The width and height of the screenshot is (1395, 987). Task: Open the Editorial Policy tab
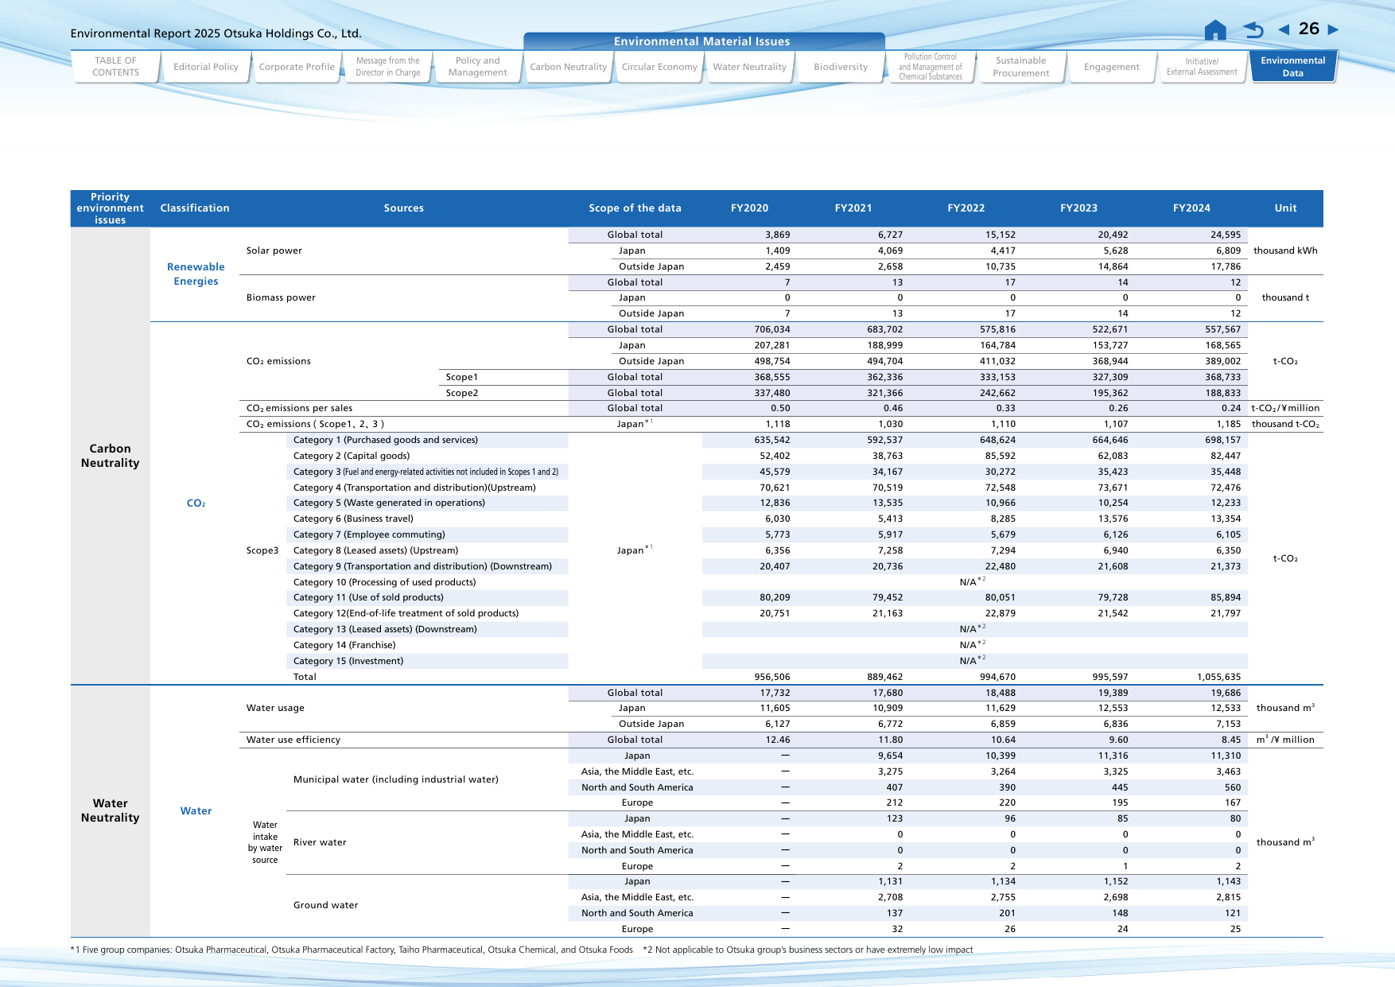pos(206,67)
